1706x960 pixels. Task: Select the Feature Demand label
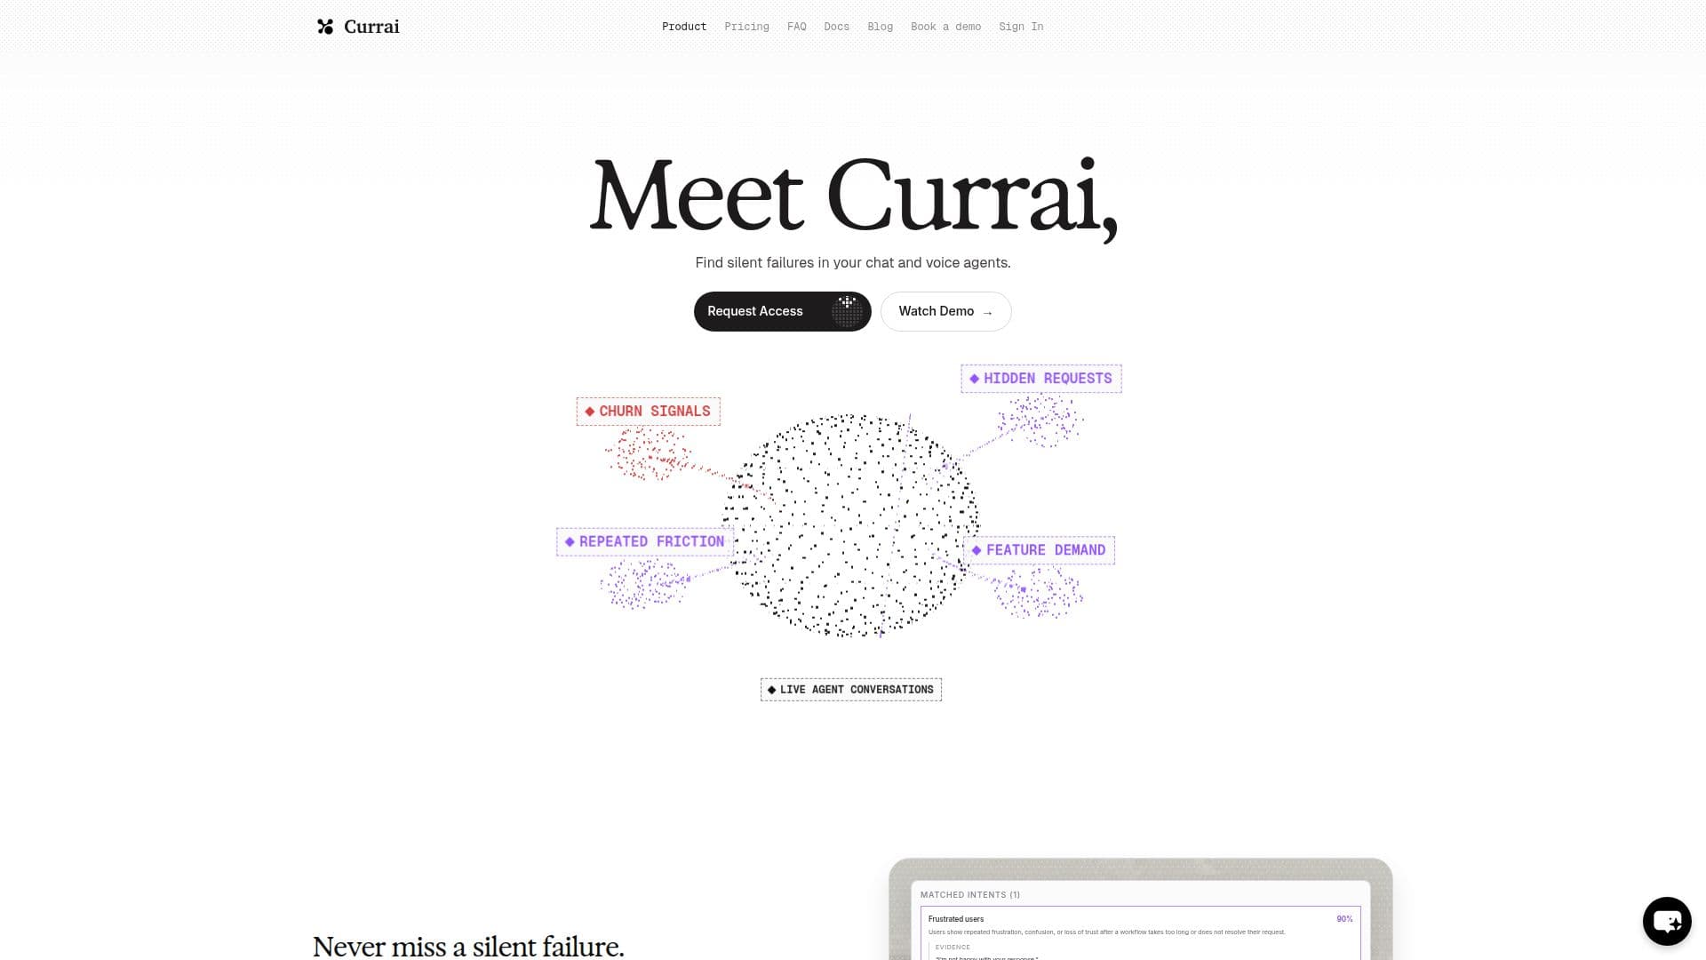(x=1039, y=550)
